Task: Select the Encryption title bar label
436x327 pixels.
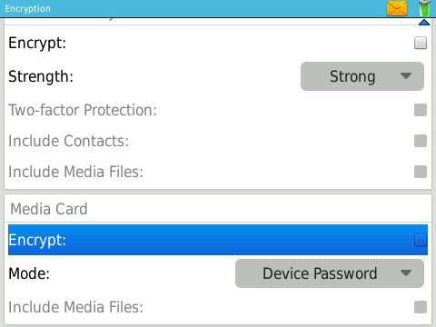Action: tap(27, 9)
